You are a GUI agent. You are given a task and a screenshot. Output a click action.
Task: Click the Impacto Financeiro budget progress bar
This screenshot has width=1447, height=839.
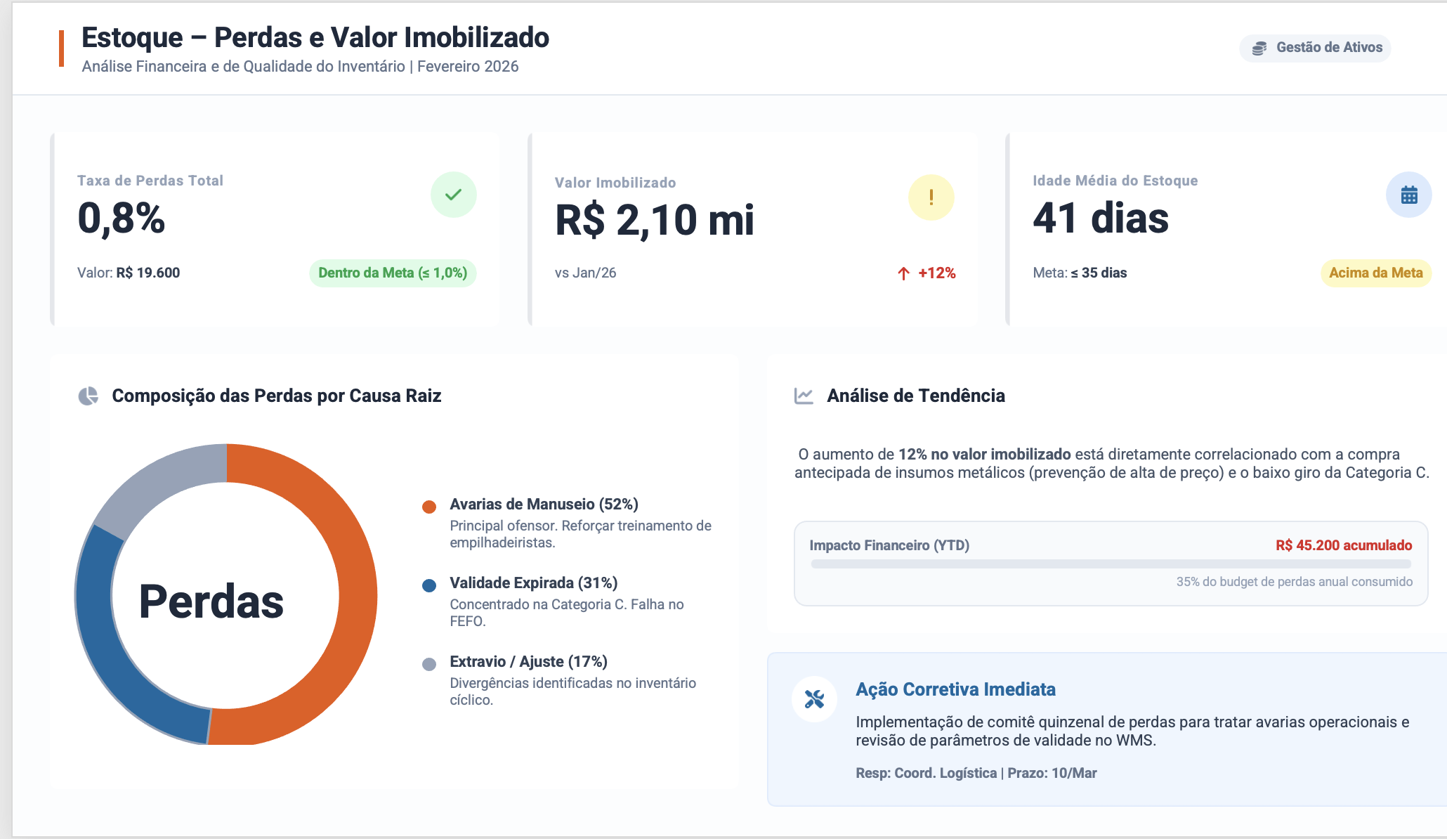click(x=1111, y=564)
